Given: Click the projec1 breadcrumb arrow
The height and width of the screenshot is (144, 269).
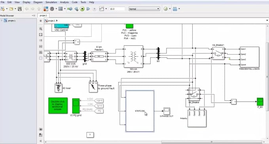Looking at the screenshot, I should (57, 21).
